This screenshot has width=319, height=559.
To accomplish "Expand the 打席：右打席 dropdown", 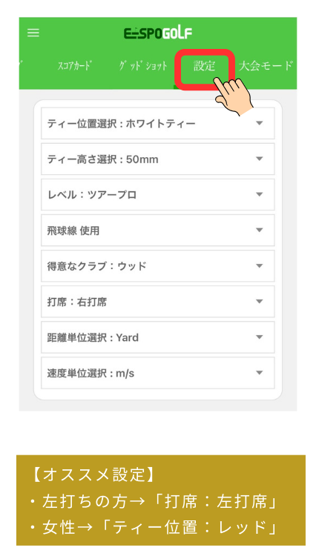I will point(158,302).
